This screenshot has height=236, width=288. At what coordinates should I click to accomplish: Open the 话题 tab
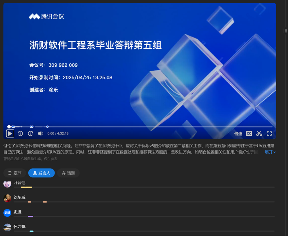(x=68, y=173)
